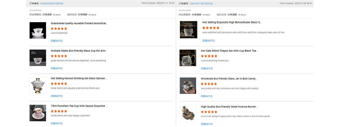
Task: Reply to the "very satisfied with products" review
Action: (208, 41)
